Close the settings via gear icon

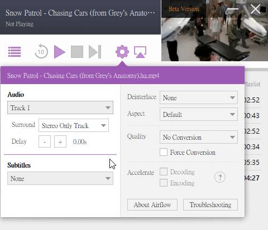122,52
